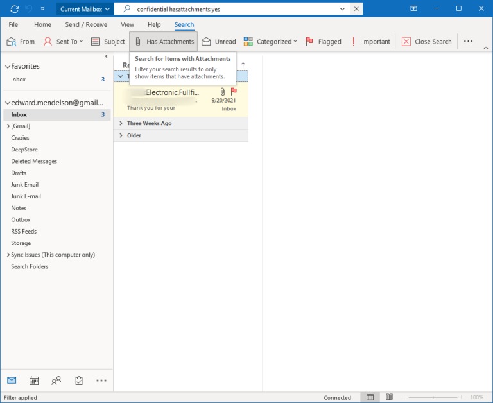493x403 pixels.
Task: Open the People contacts icon
Action: point(56,381)
